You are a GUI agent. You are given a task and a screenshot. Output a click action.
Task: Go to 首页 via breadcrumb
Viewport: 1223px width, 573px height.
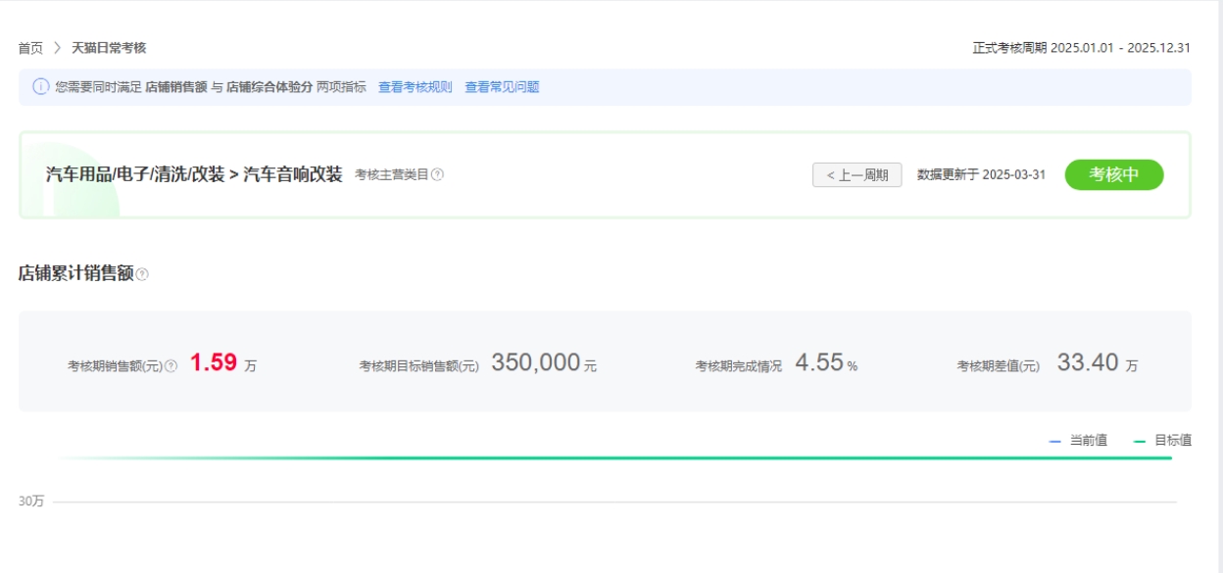[30, 48]
